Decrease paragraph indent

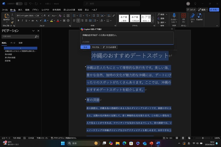[x=94, y=16]
